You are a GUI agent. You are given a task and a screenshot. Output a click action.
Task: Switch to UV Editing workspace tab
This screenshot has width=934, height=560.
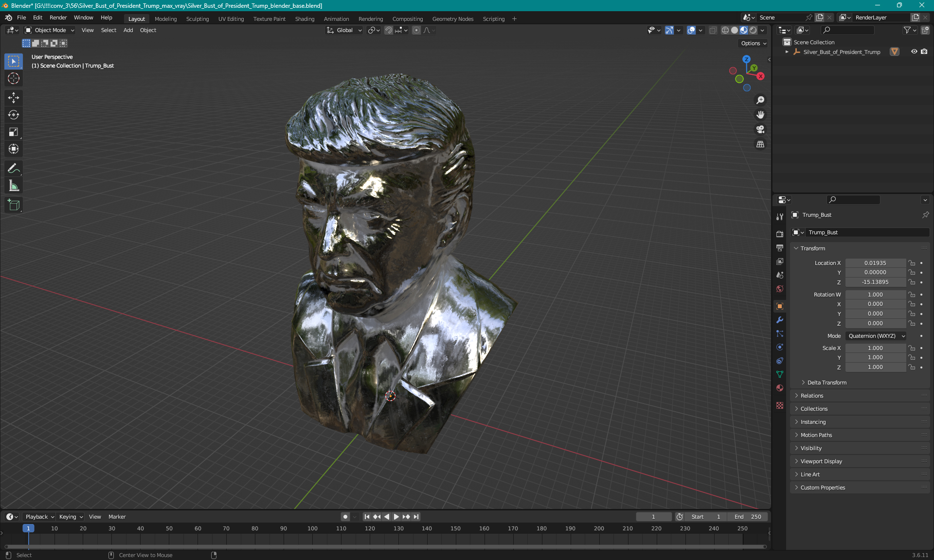pos(231,19)
